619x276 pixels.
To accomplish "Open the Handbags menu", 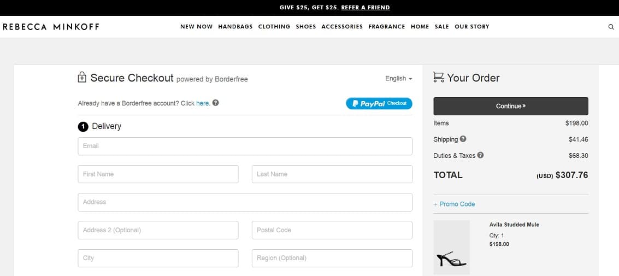I will [x=235, y=26].
